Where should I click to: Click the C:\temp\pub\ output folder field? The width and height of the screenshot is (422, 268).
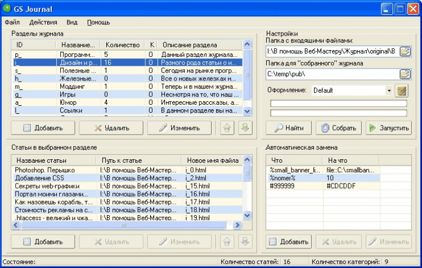pyautogui.click(x=332, y=74)
